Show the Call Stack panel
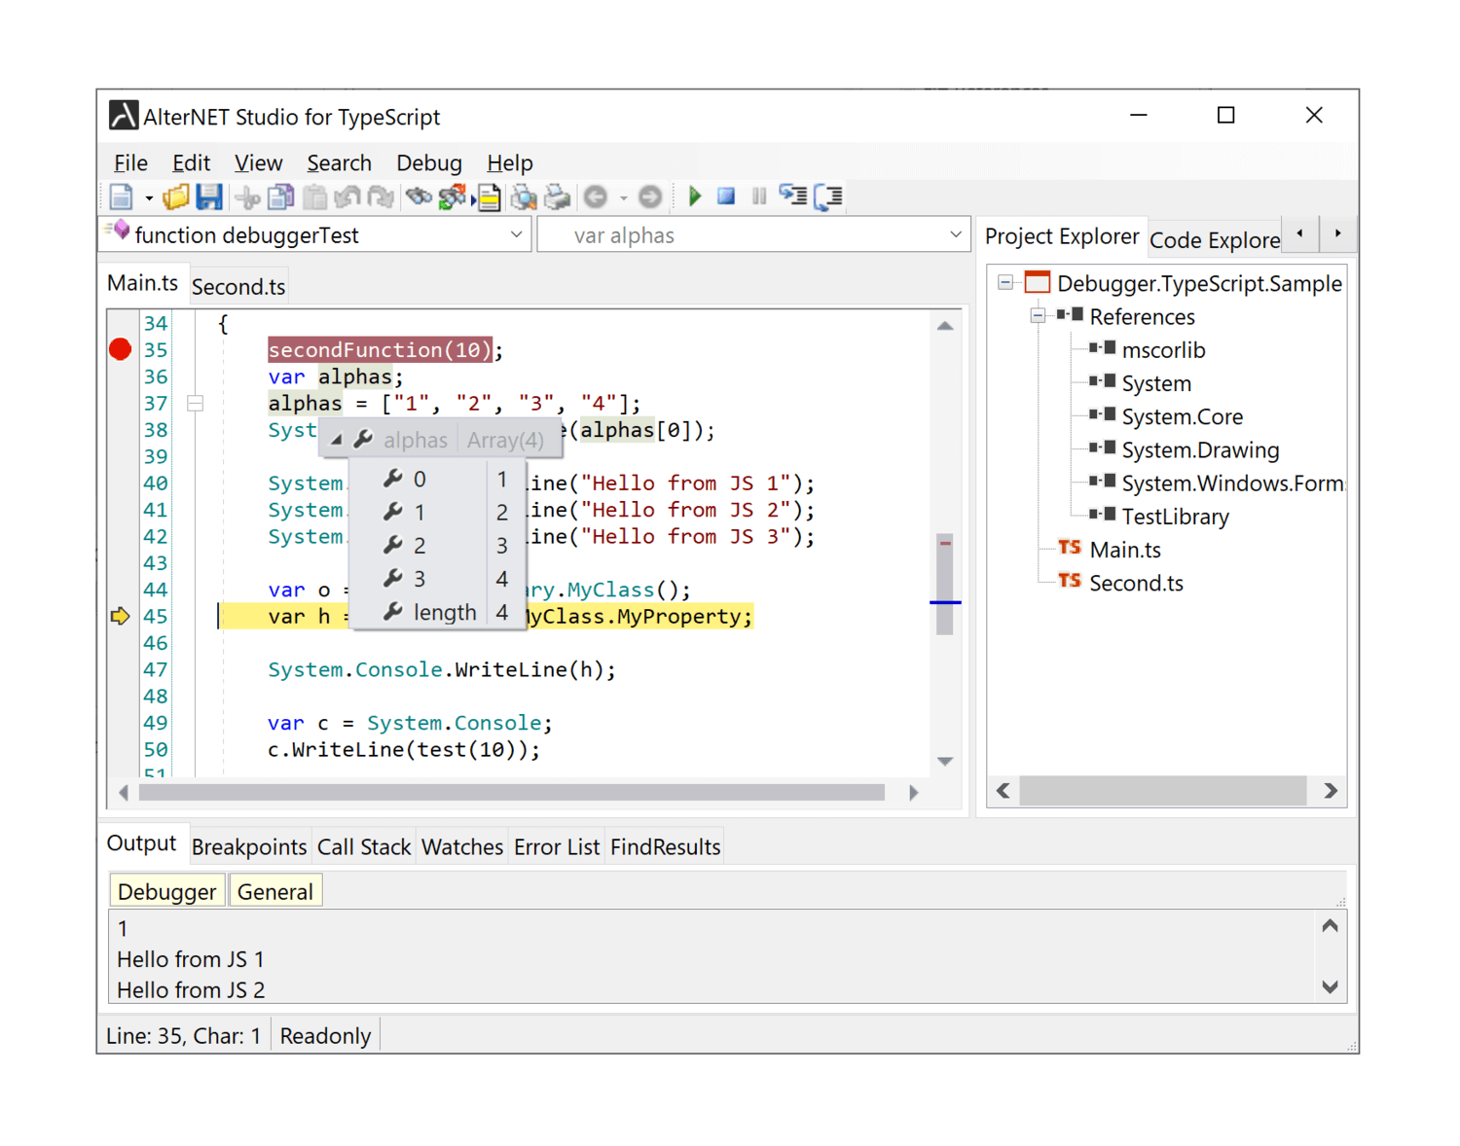Screen dimensions: 1460x1146 [x=364, y=845]
